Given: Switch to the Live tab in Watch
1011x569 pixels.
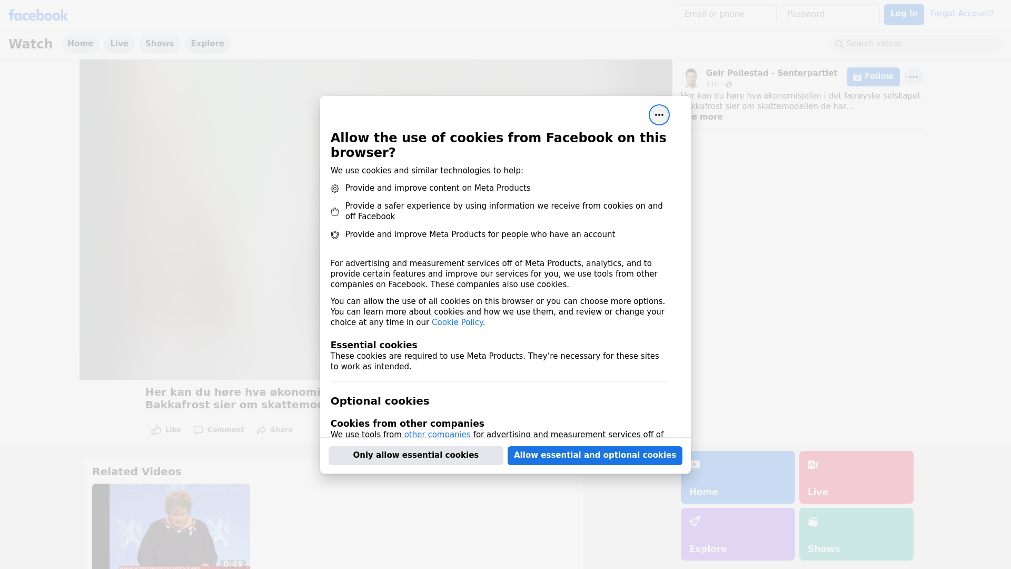Looking at the screenshot, I should click(119, 44).
